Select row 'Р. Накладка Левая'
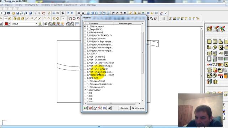The width and height of the screenshot is (228, 128). pos(96,81)
